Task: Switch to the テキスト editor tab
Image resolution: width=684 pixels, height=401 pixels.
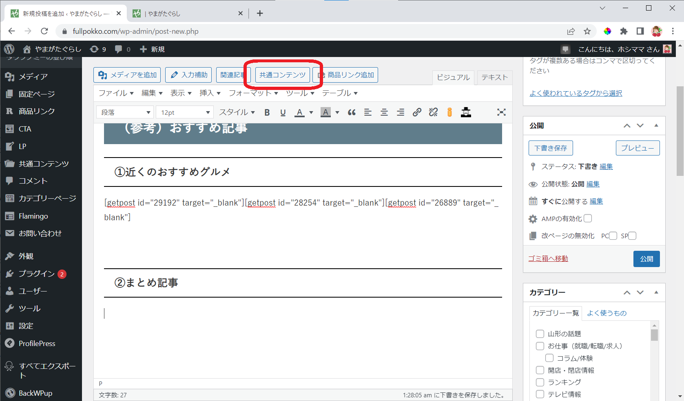Action: 494,77
